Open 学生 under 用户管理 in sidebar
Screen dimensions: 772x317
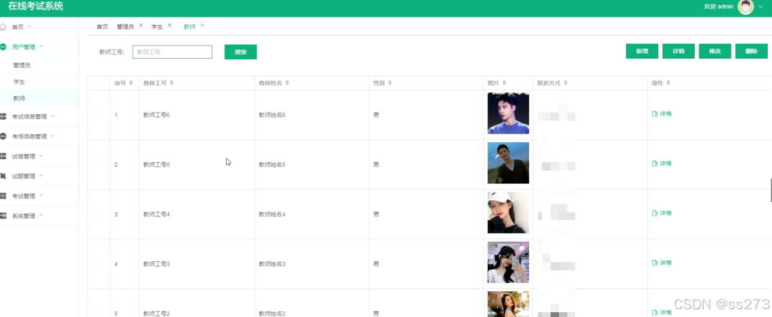tap(19, 82)
